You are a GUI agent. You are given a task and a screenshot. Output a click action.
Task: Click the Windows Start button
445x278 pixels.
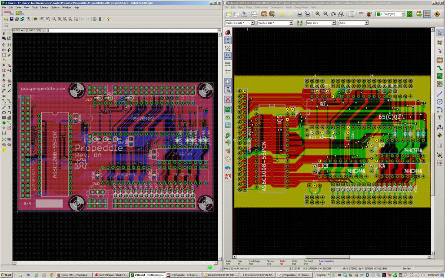click(x=6, y=275)
